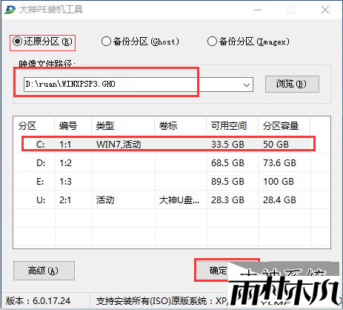
Task: Select the E: partition with 100 GB
Action: click(172, 181)
